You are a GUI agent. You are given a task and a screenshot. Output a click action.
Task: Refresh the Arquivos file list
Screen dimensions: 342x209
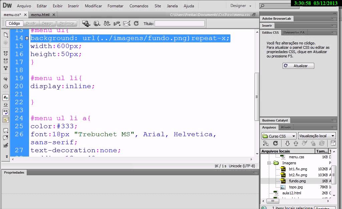click(x=276, y=143)
